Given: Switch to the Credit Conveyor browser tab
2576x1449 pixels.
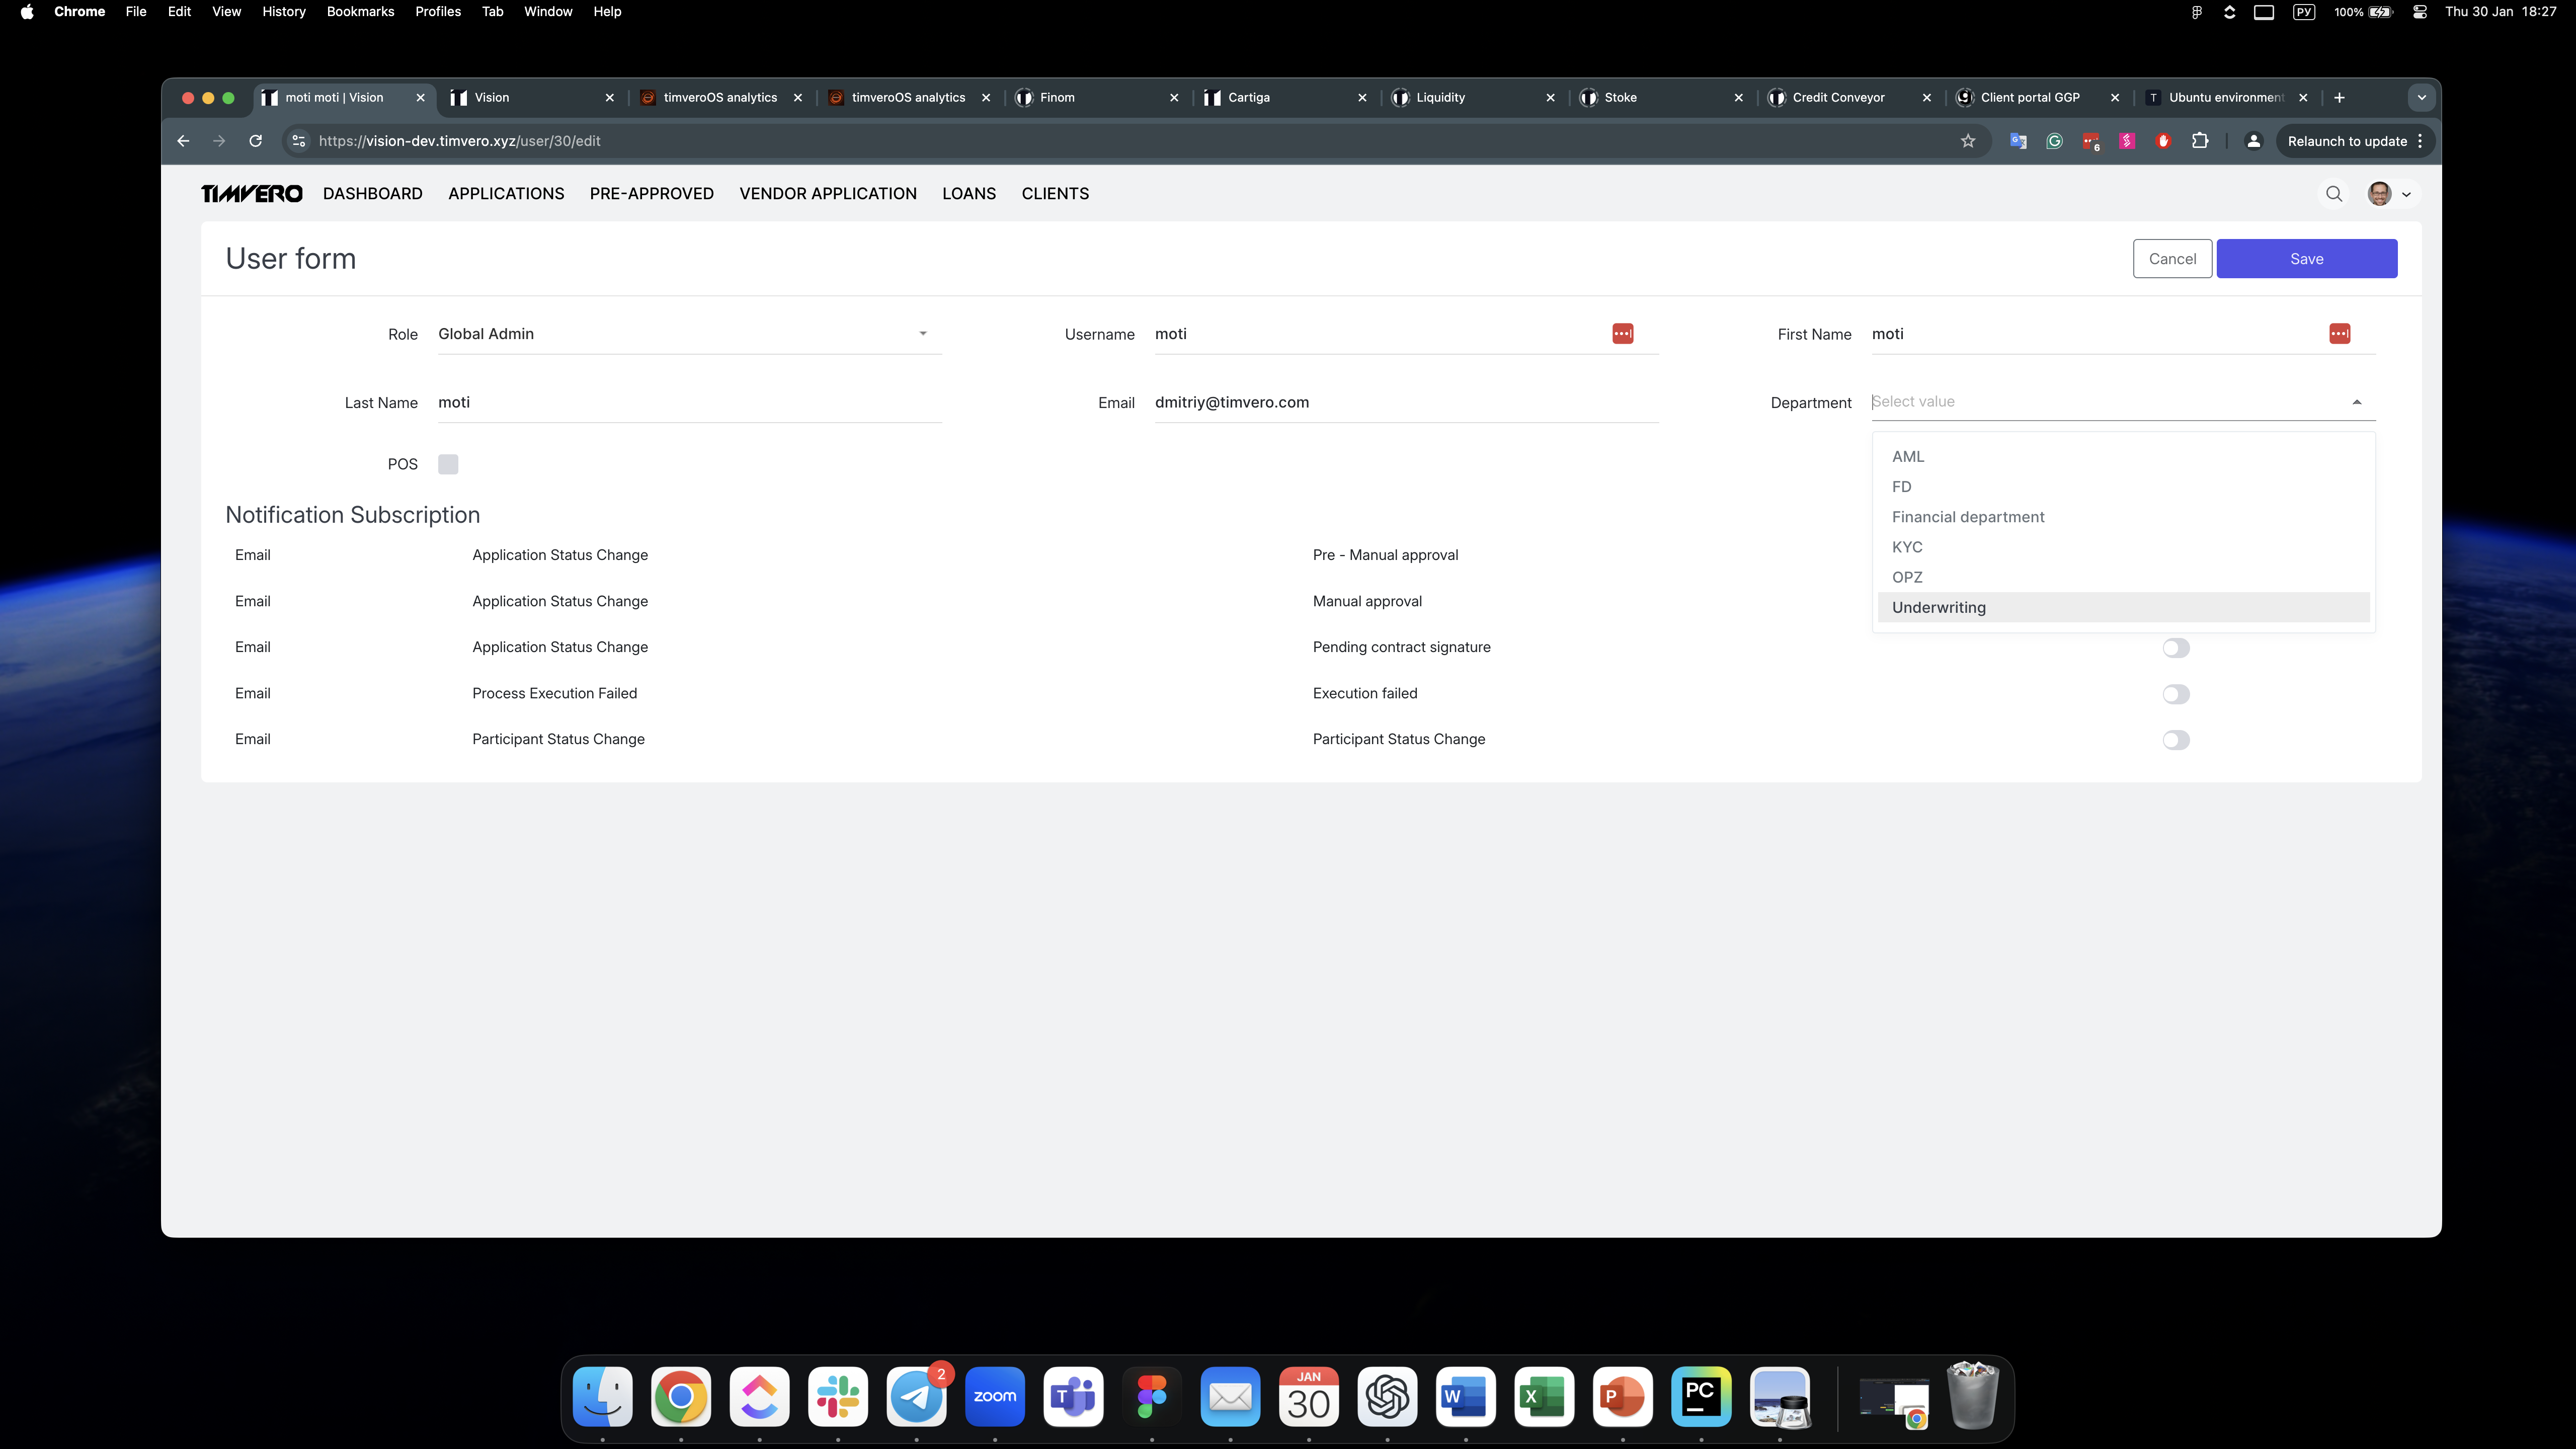Looking at the screenshot, I should tap(1838, 97).
